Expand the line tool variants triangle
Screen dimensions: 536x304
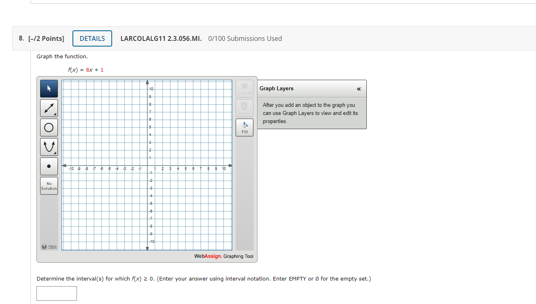coord(55,114)
